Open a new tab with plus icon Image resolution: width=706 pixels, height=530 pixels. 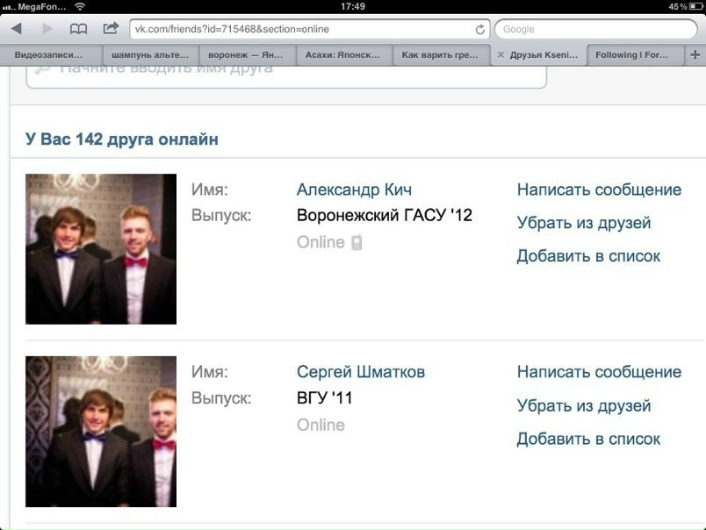point(695,55)
